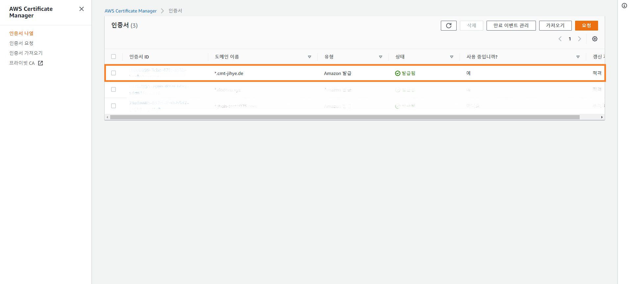
Task: Select page number 1
Action: point(570,39)
